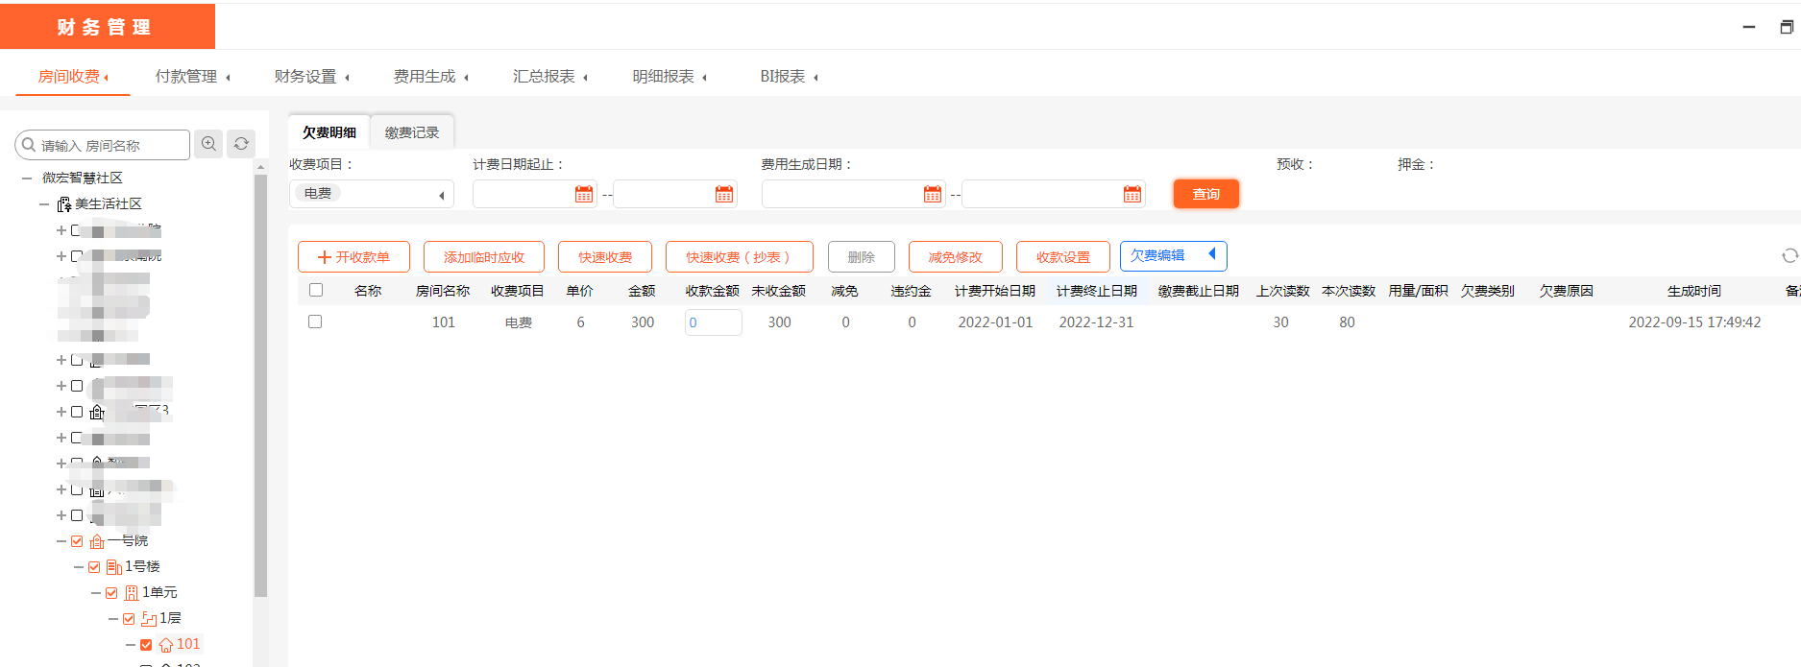Image resolution: width=1801 pixels, height=667 pixels.
Task: Collapse the 1单元 tree node
Action: (x=96, y=593)
